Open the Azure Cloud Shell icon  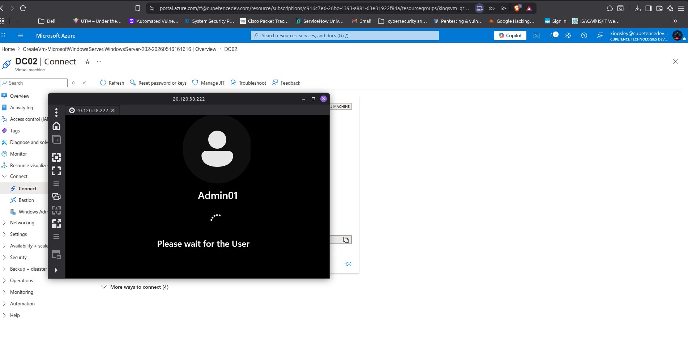537,35
